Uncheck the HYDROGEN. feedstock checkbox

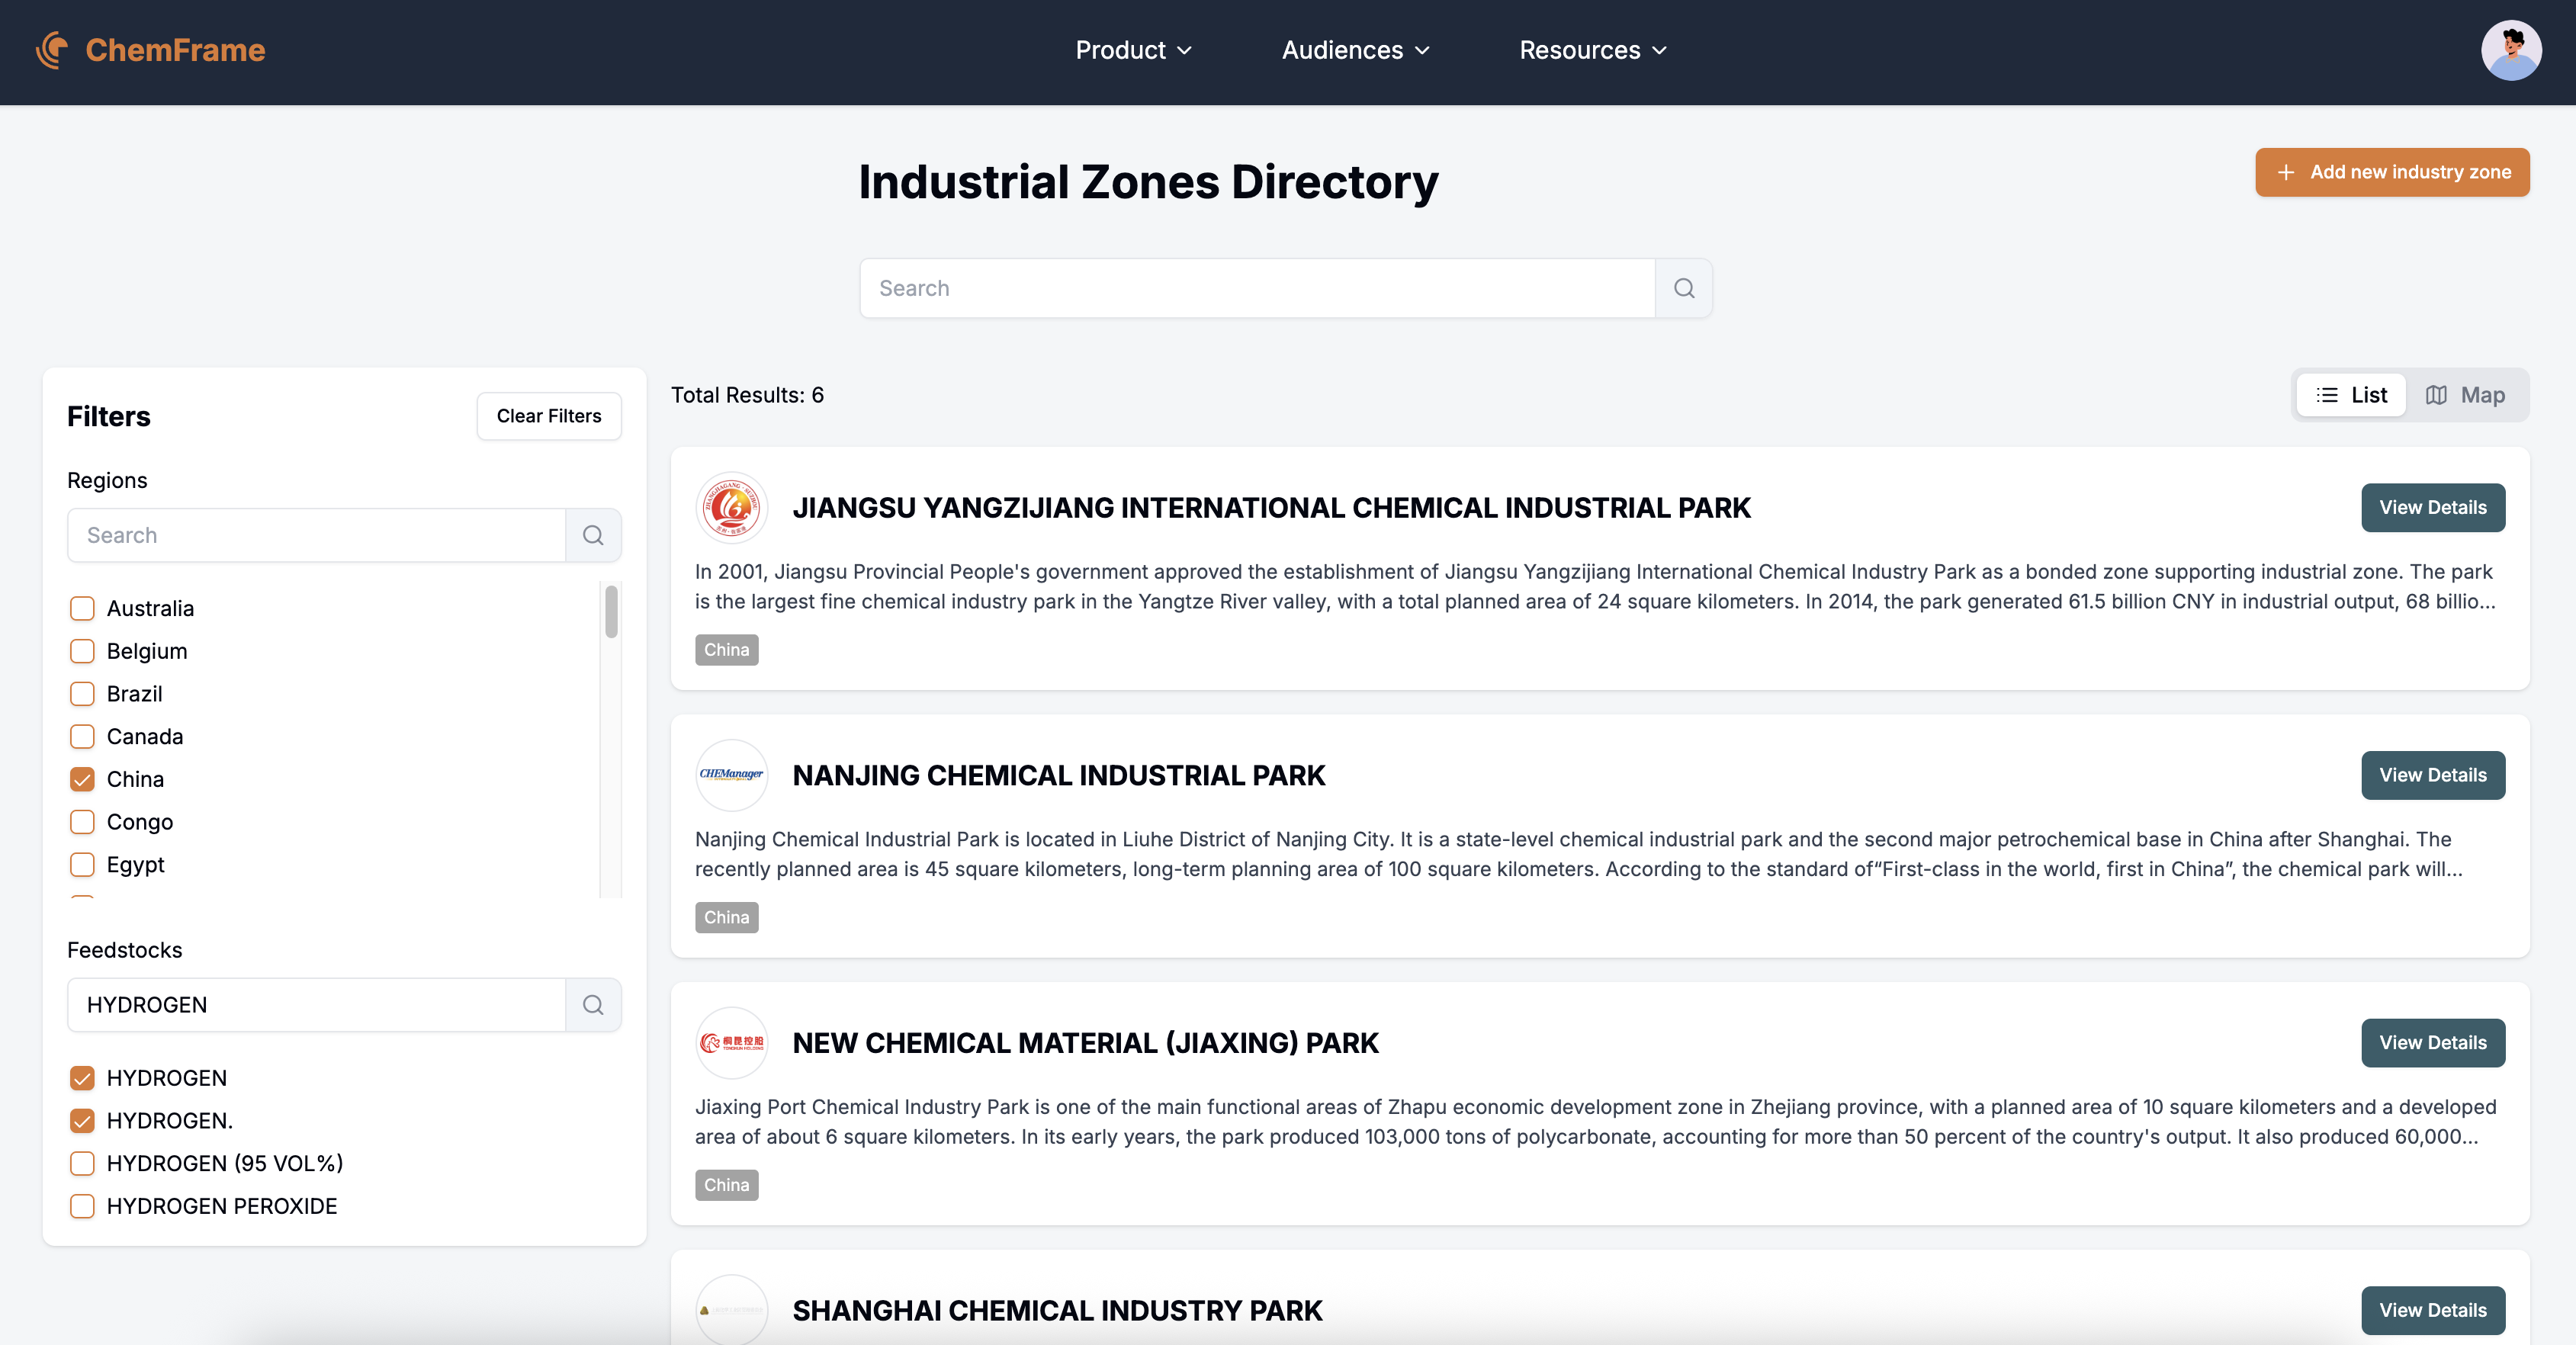(82, 1121)
